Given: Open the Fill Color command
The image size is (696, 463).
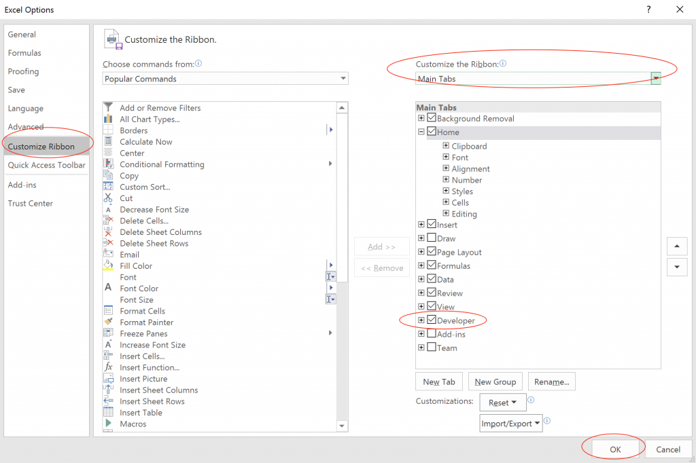Looking at the screenshot, I should tap(136, 266).
